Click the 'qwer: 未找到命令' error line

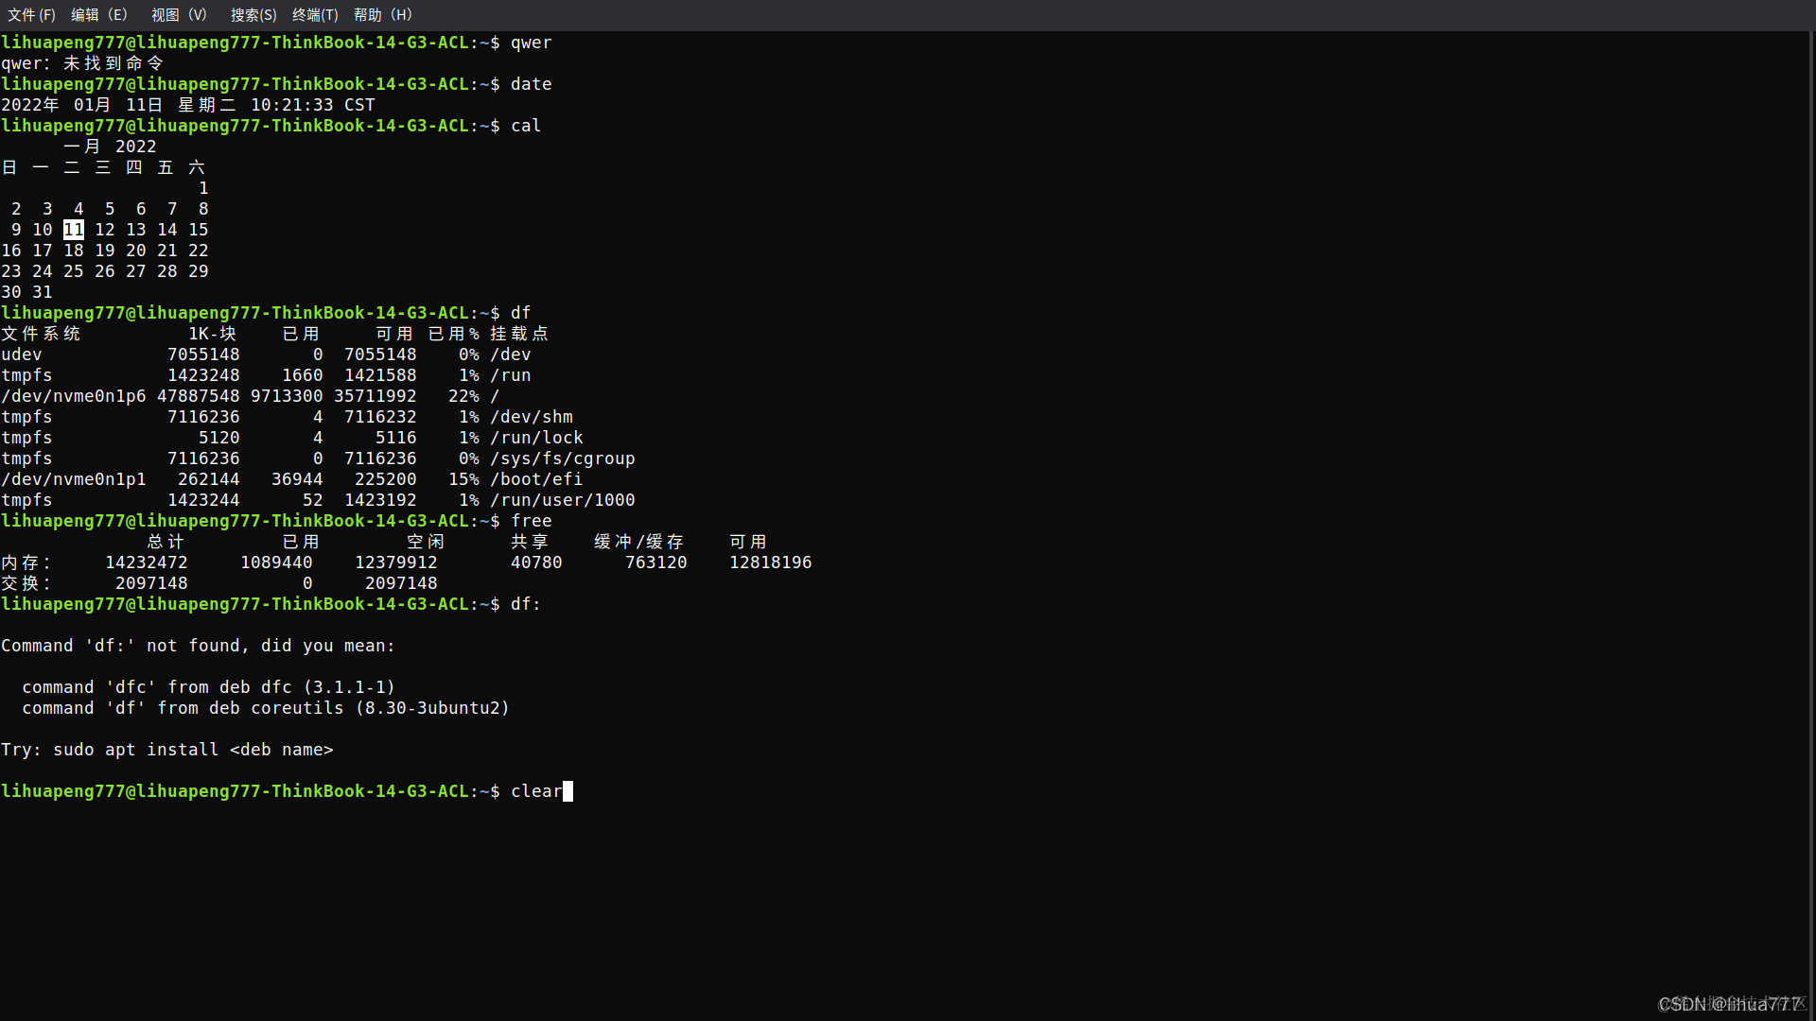click(x=82, y=63)
